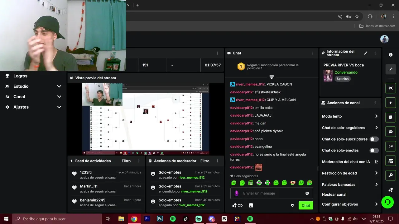Open Chat de solo-seguidores options chevron
Viewport: 399px width, 224px height.
click(x=376, y=128)
